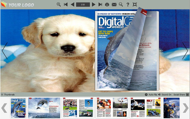This screenshot has height=119, width=190.
Task: Toggle the Sound On option
Action: (x=165, y=95)
